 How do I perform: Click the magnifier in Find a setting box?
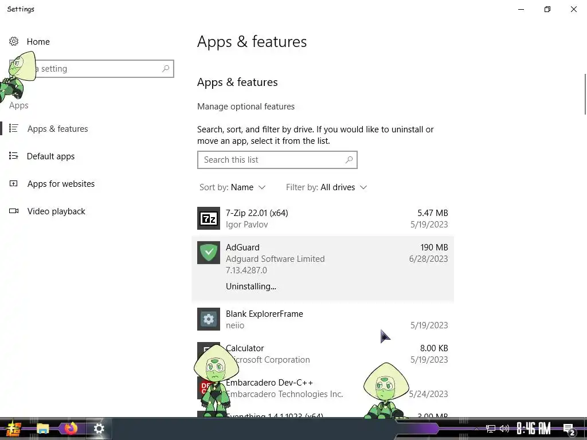coord(166,69)
